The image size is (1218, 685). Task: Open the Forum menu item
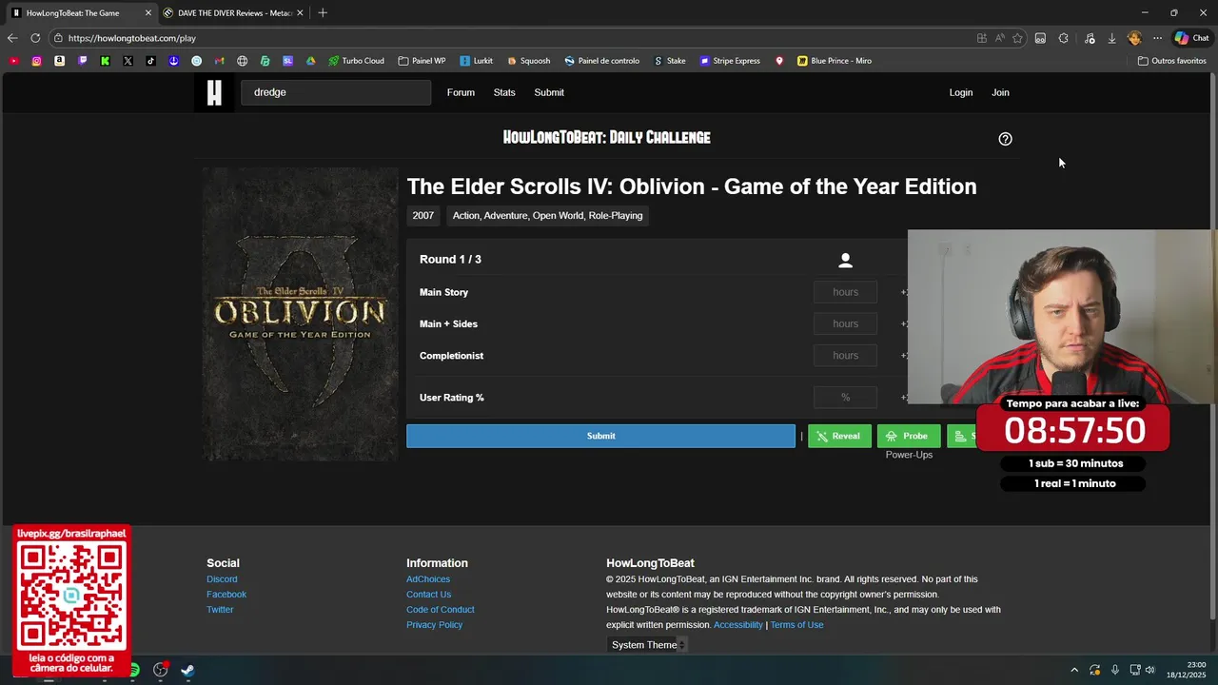(461, 92)
